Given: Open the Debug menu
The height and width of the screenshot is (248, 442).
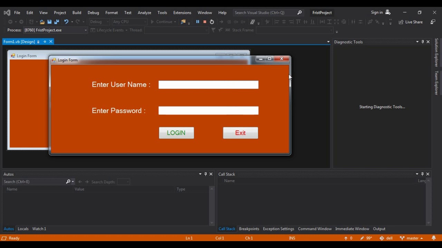Looking at the screenshot, I should pos(93,12).
